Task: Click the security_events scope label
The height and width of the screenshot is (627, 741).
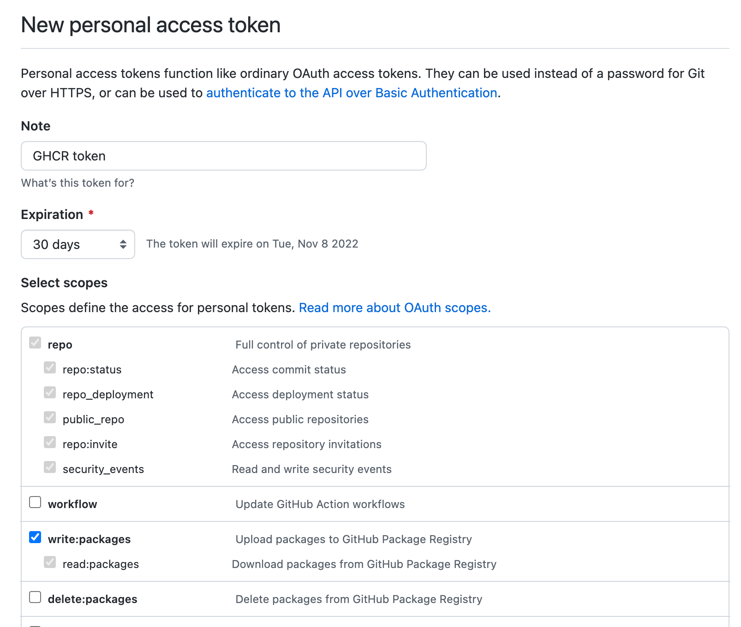Action: tap(103, 469)
